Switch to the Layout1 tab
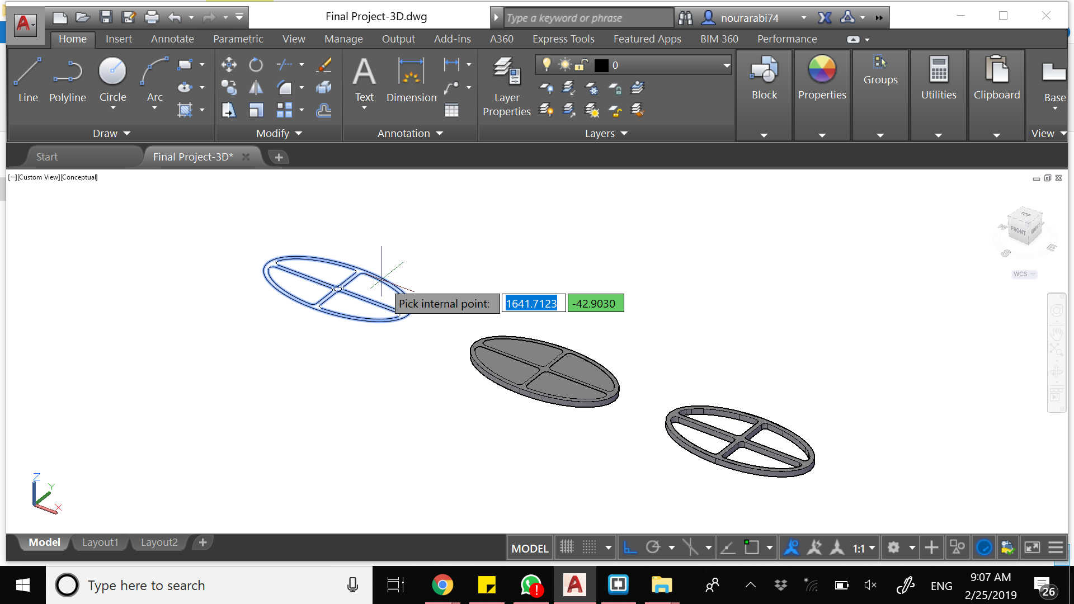 coord(100,542)
